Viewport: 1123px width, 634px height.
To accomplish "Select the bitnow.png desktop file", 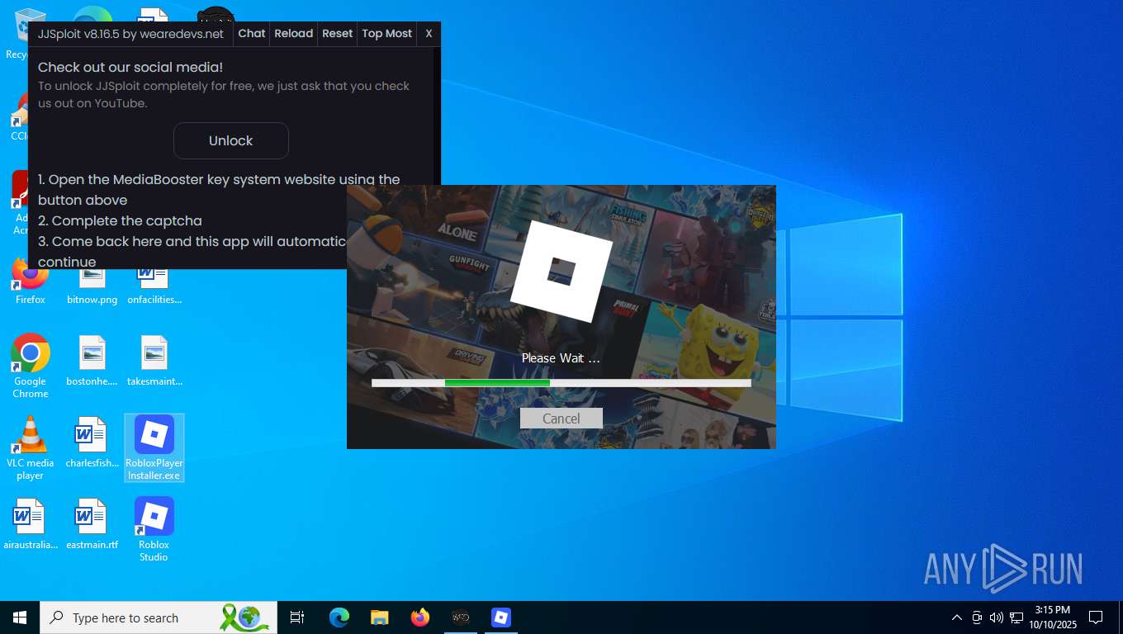I will click(92, 284).
